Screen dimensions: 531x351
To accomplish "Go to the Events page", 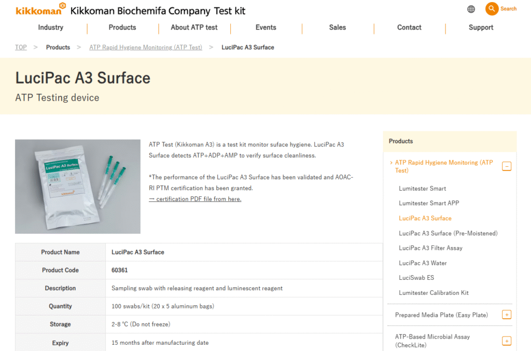I will (265, 28).
